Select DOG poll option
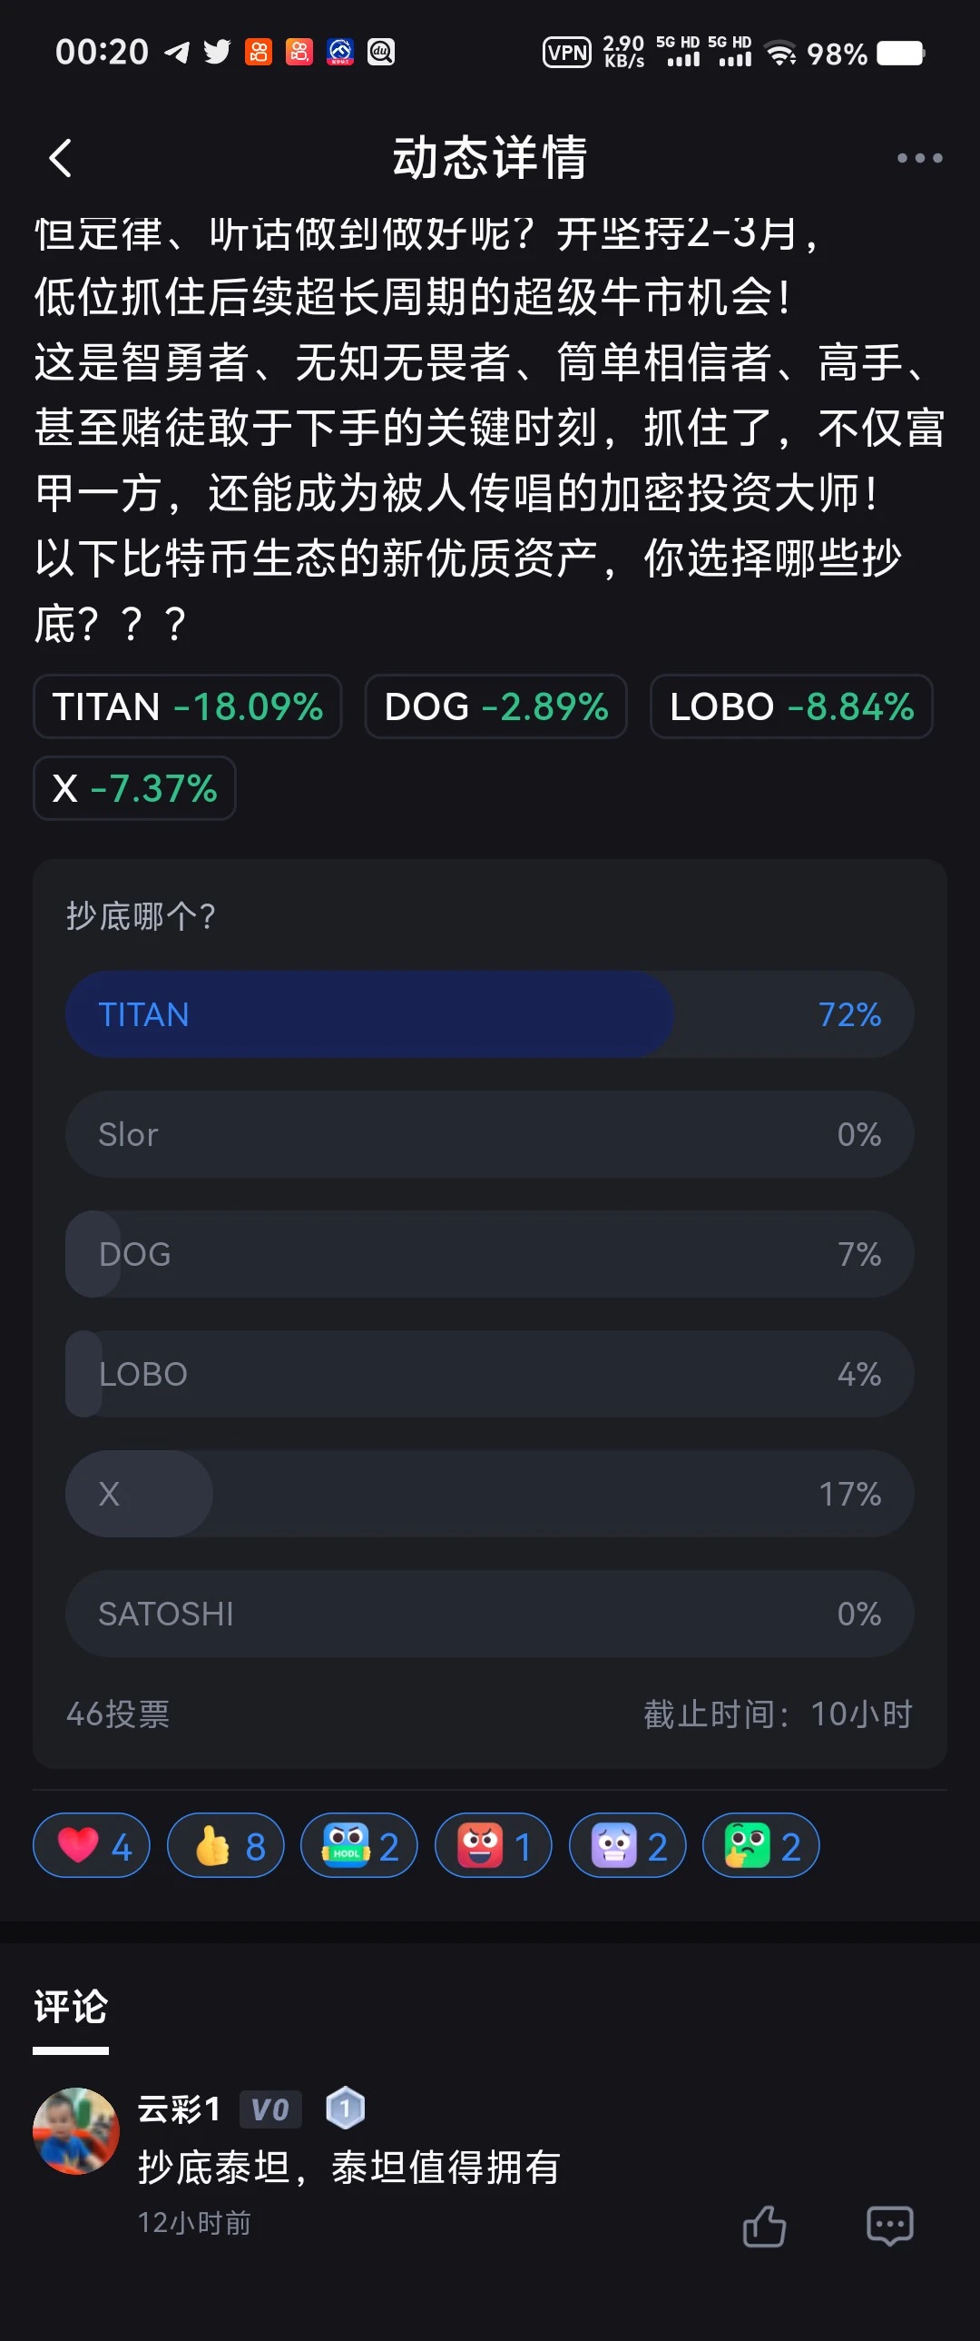Viewport: 980px width, 2341px height. tap(489, 1254)
